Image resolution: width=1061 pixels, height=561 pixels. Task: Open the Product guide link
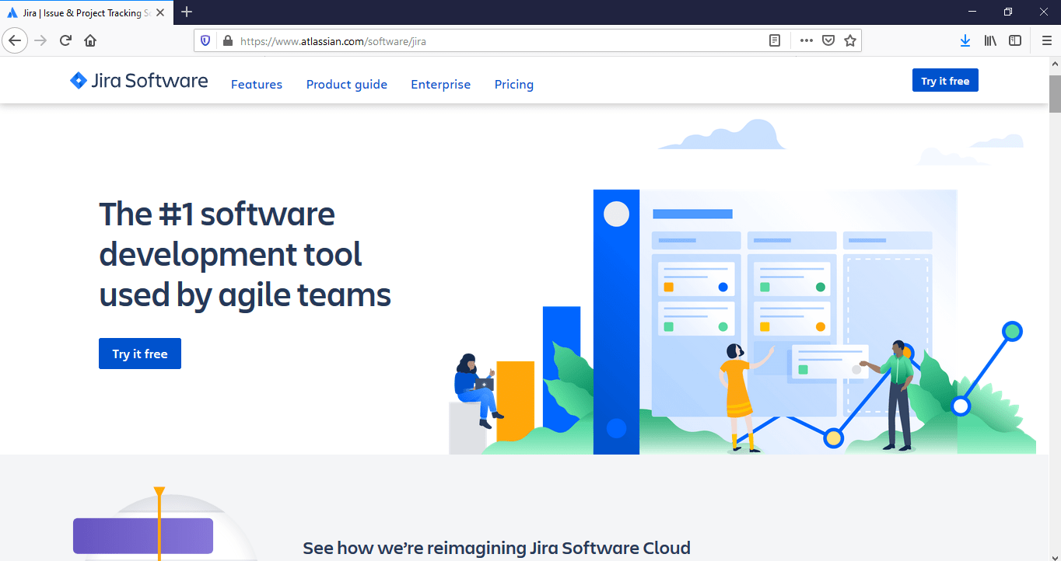[347, 84]
